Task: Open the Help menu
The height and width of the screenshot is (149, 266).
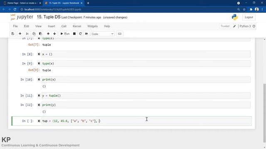Action: click(107, 26)
